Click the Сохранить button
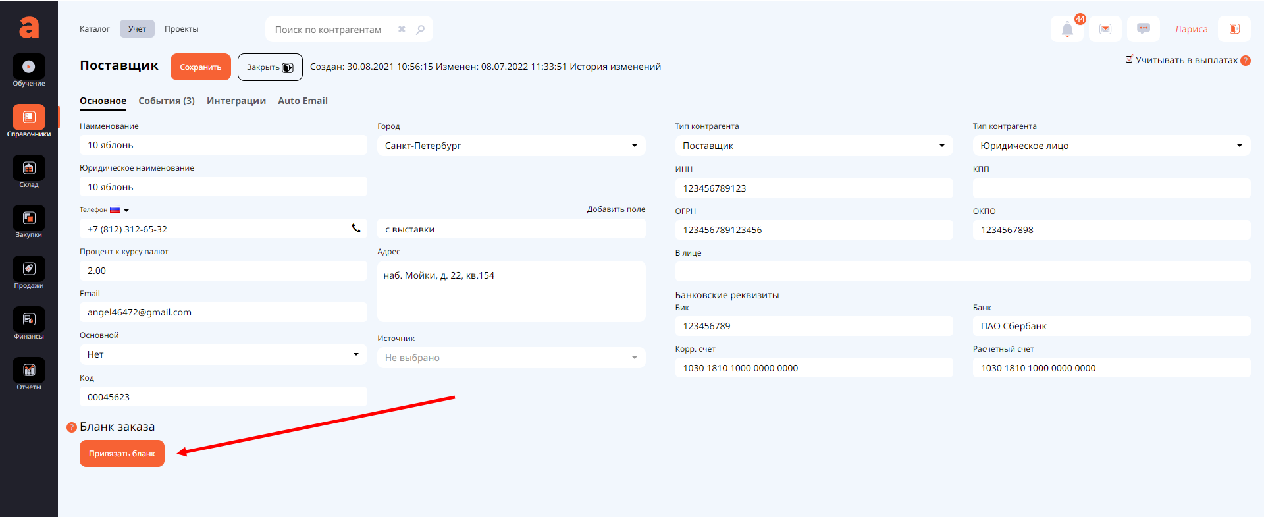Screen dimensions: 1264x517 point(201,67)
